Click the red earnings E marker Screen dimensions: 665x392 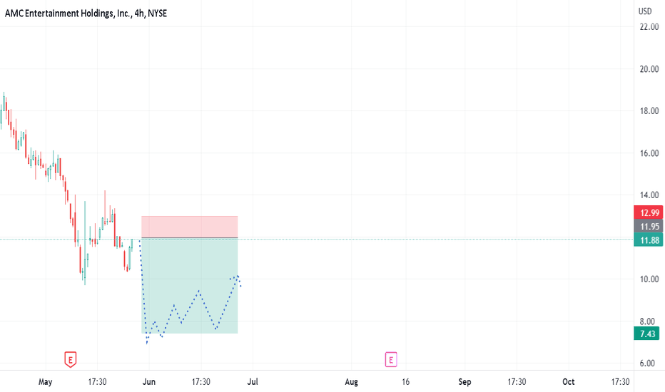(x=71, y=360)
